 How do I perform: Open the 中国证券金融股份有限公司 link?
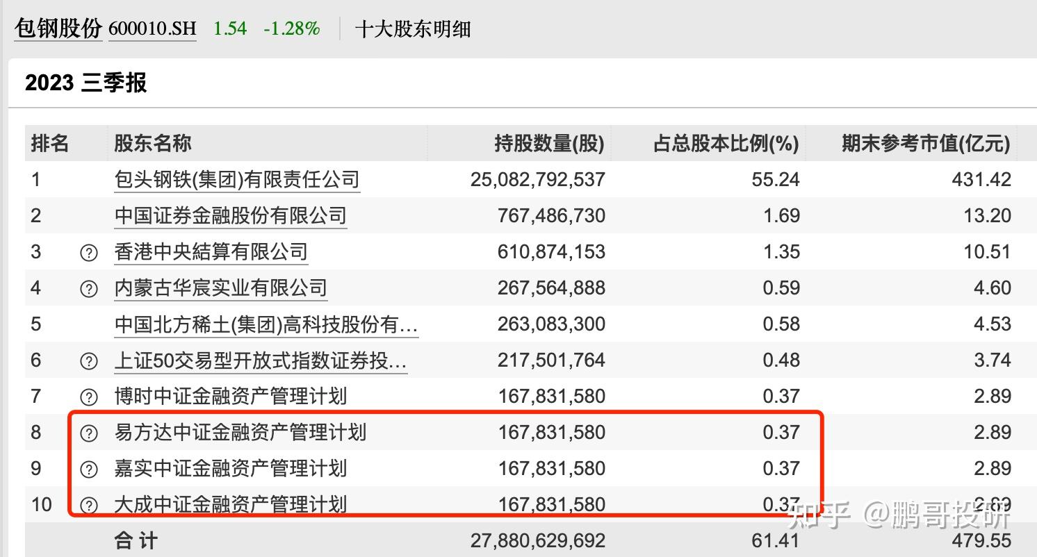[x=230, y=215]
